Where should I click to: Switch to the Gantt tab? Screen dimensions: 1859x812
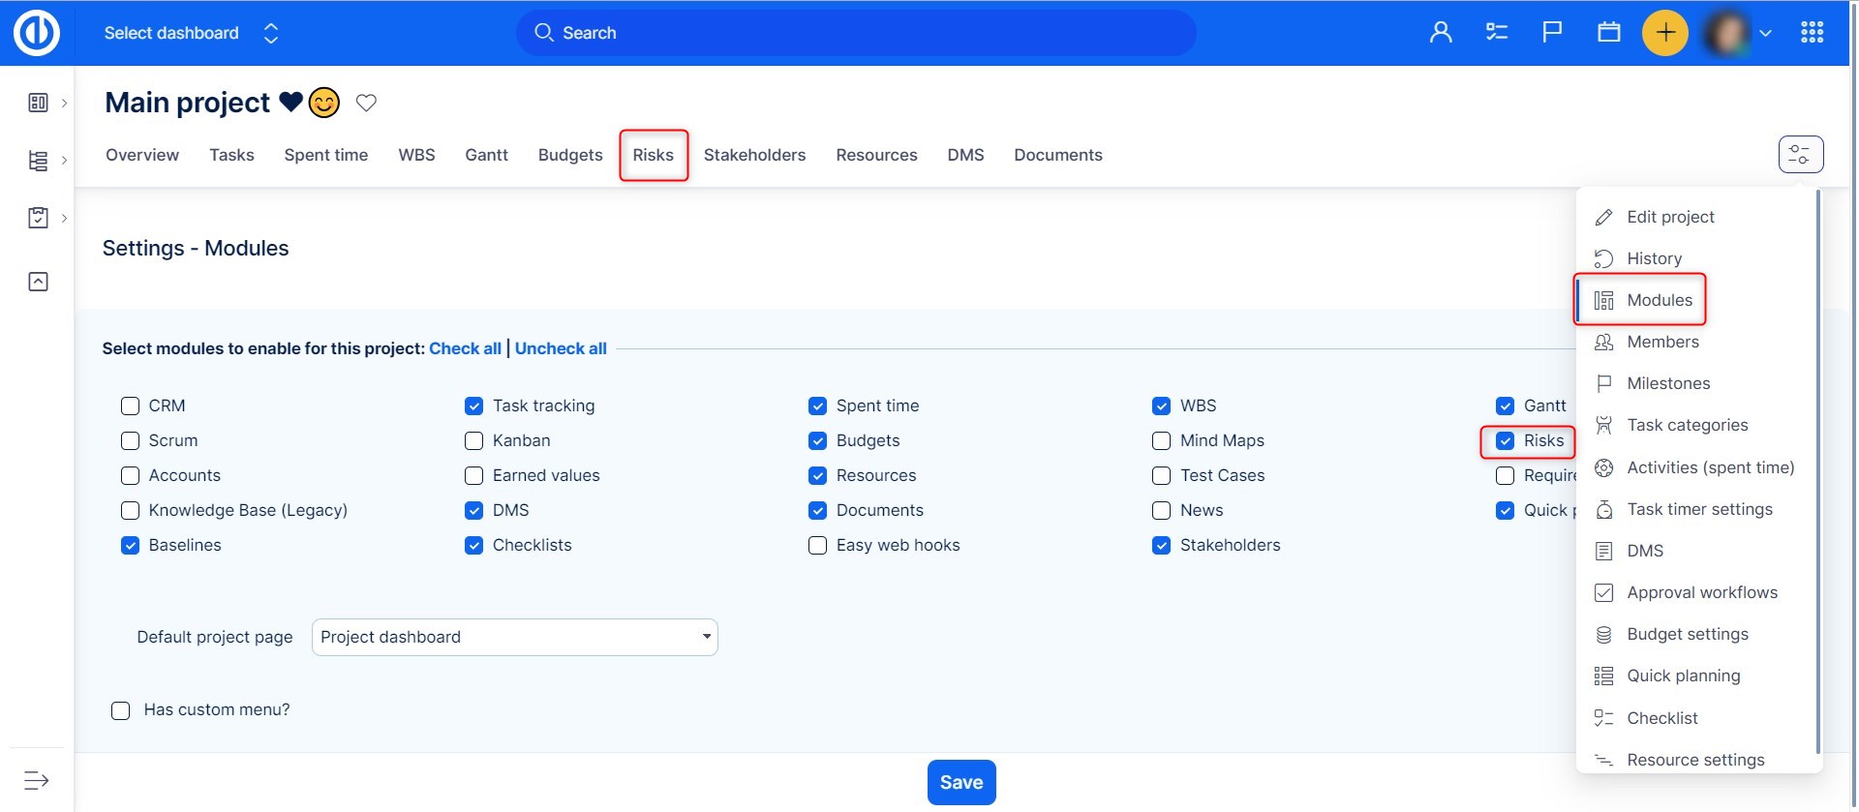click(x=486, y=155)
